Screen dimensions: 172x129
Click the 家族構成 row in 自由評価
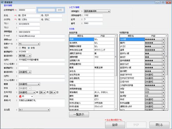click(92, 92)
